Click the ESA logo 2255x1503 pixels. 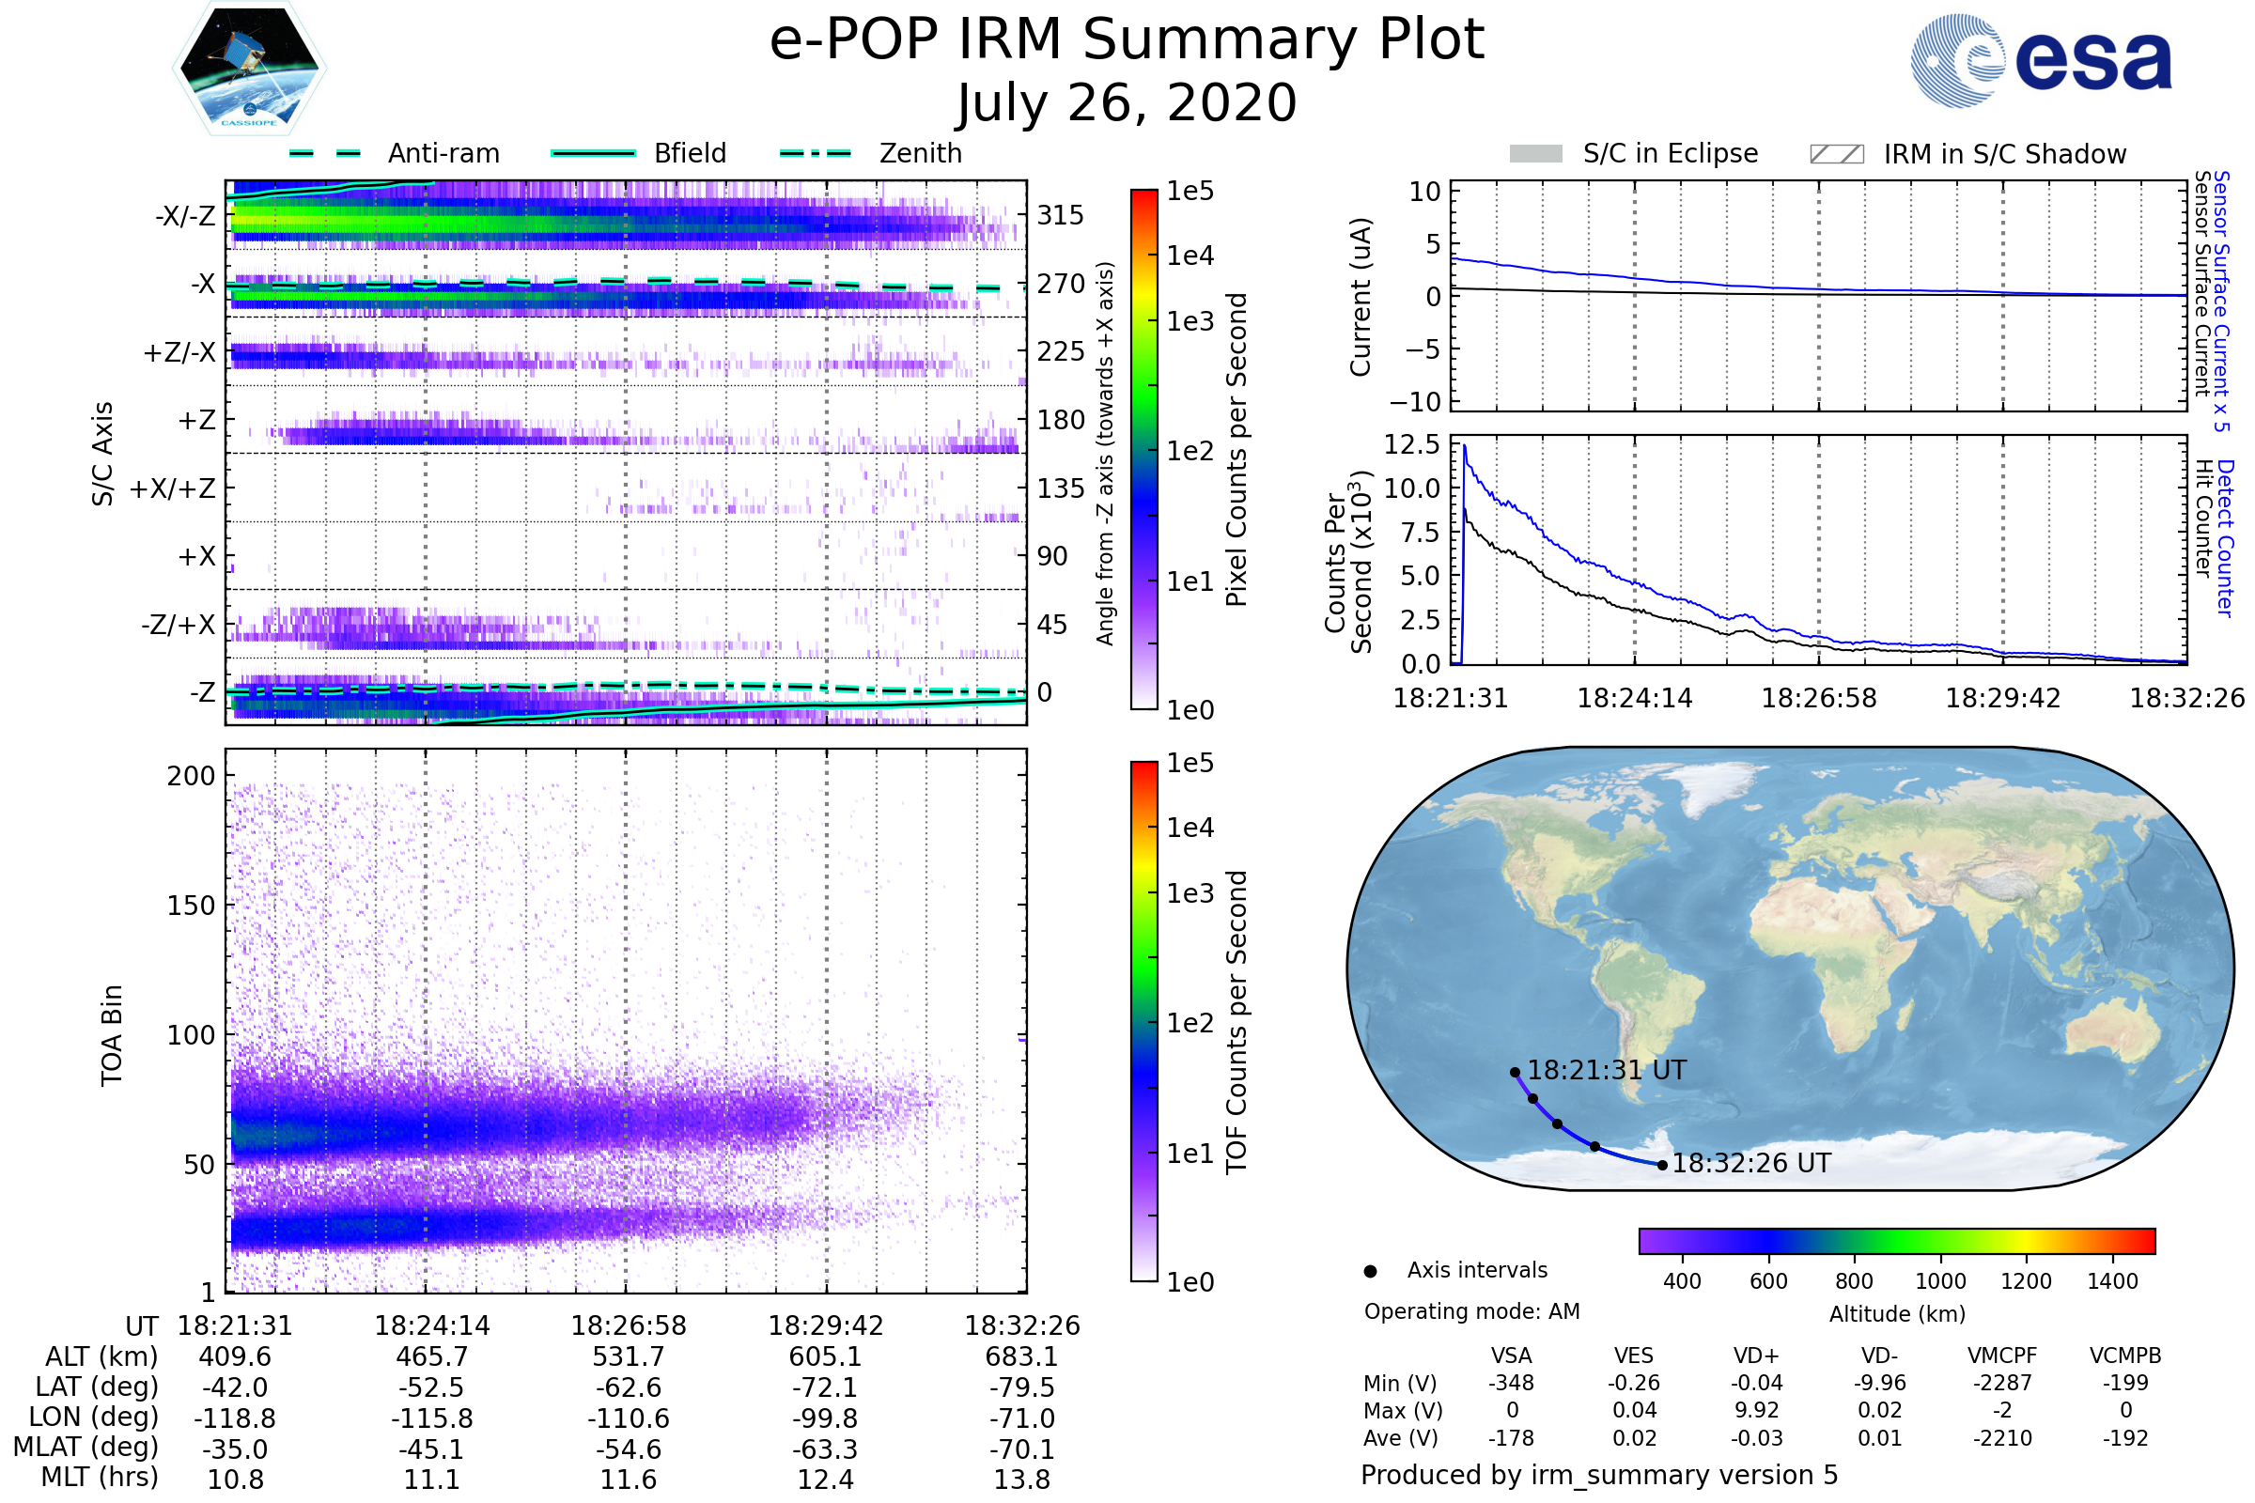pyautogui.click(x=2040, y=59)
